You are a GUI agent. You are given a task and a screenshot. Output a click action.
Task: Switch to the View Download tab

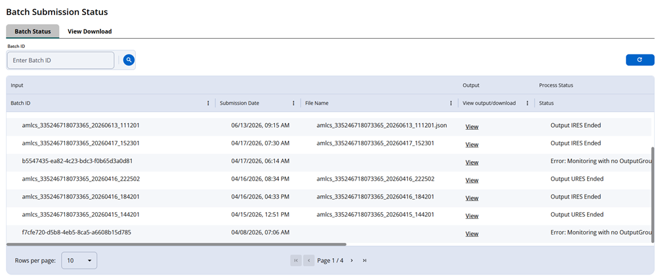(89, 31)
